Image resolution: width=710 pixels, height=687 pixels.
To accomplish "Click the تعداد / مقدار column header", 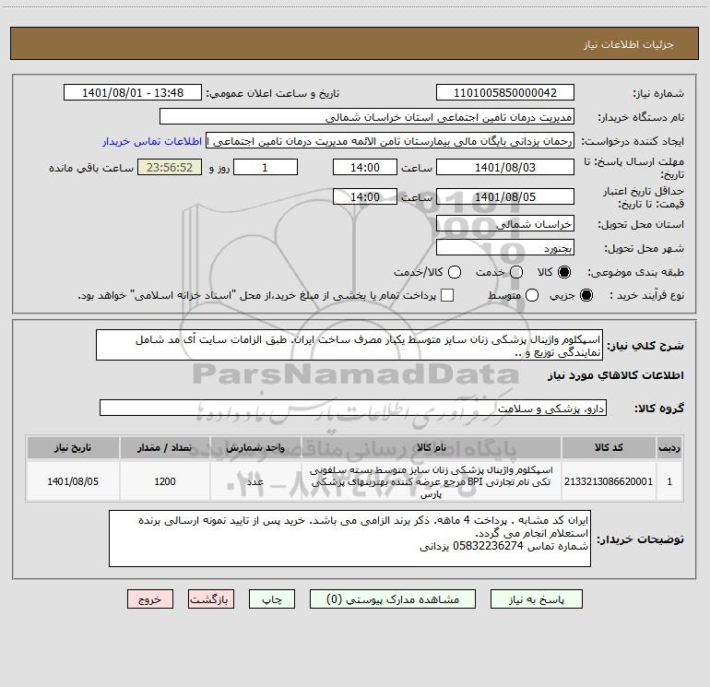I will click(x=165, y=447).
